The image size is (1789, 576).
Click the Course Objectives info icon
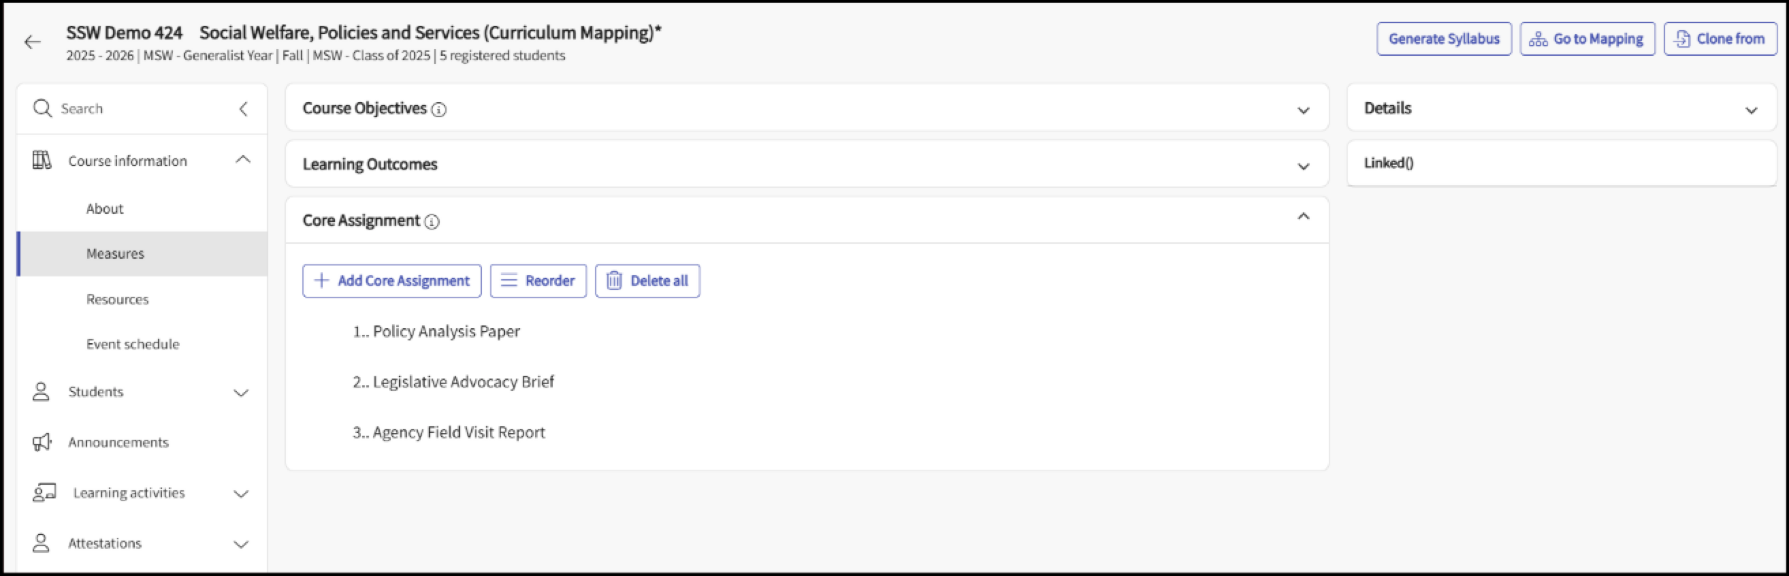click(439, 110)
